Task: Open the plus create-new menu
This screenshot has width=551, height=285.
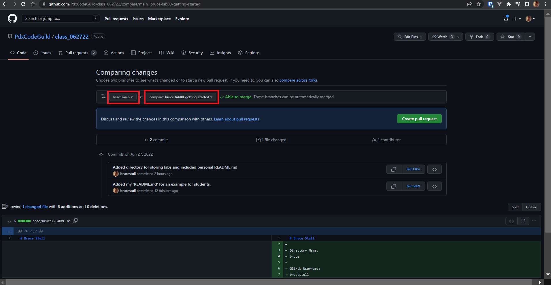Action: coord(517,19)
